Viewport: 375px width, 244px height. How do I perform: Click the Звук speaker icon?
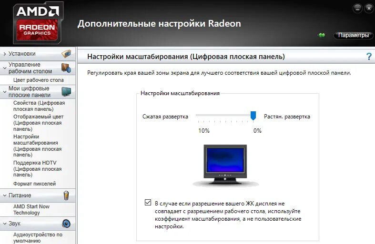[x=66, y=224]
